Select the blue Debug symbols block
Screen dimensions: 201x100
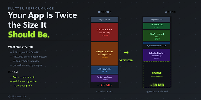(x=105, y=70)
